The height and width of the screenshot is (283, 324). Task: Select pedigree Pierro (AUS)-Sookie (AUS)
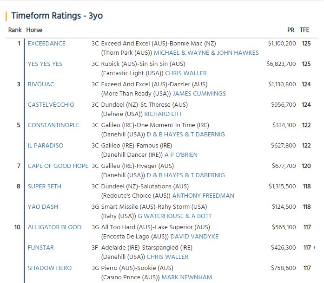pyautogui.click(x=137, y=268)
